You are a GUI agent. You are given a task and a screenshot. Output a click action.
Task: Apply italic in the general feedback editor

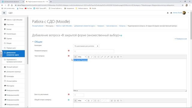point(92,101)
